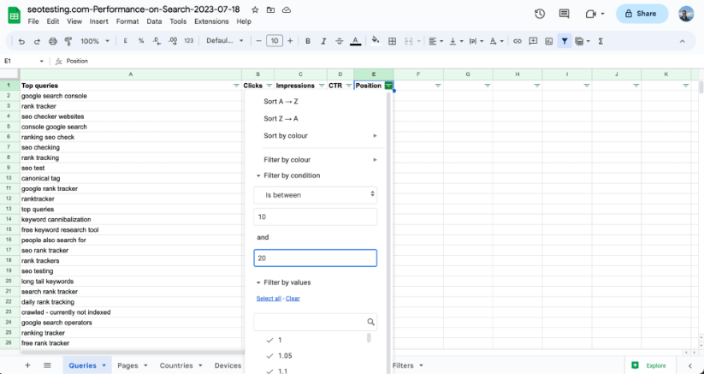Open the CTR column filter arrow

tap(348, 86)
